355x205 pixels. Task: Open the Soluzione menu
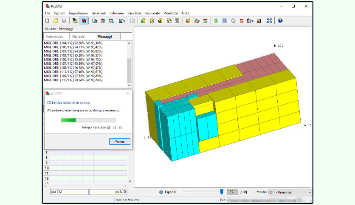pyautogui.click(x=117, y=13)
